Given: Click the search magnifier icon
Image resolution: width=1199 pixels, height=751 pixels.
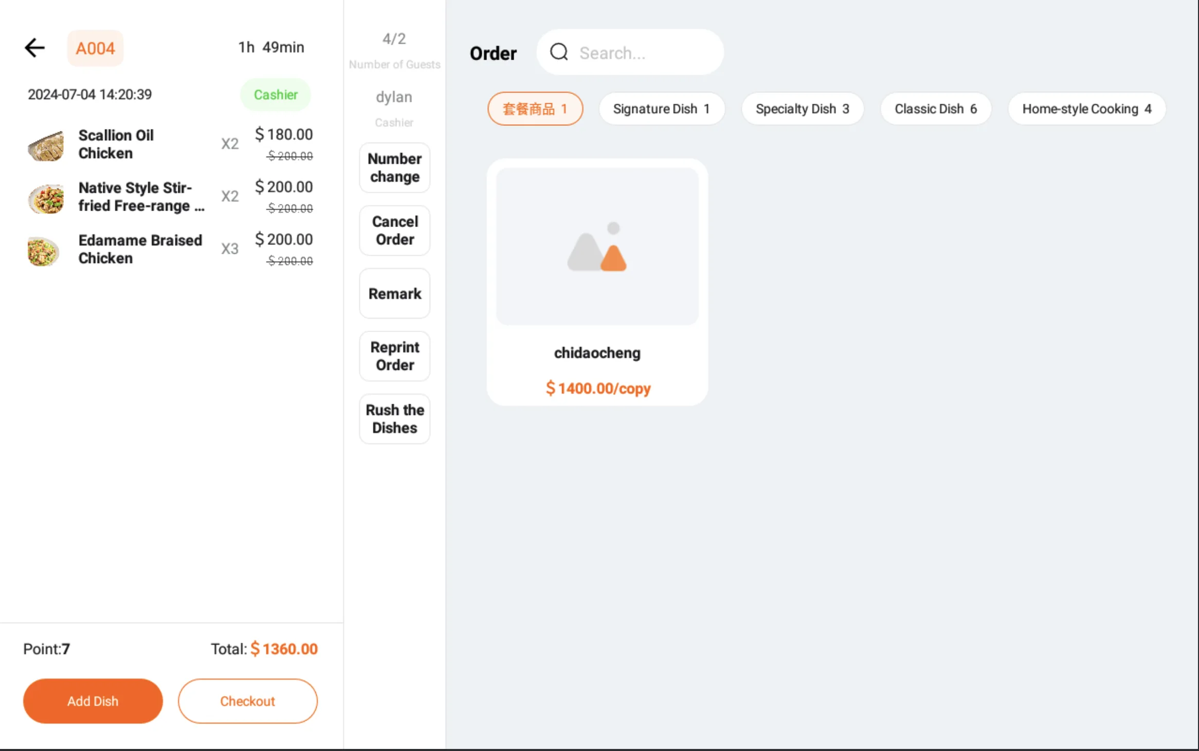Looking at the screenshot, I should pyautogui.click(x=559, y=52).
